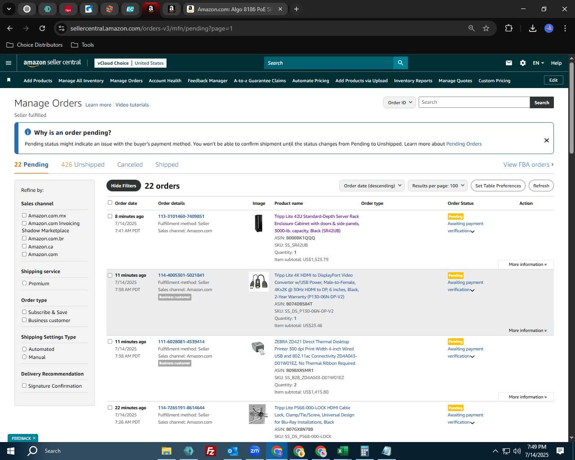Close the FEEDBACK tab widget
The image size is (575, 460).
(34, 438)
